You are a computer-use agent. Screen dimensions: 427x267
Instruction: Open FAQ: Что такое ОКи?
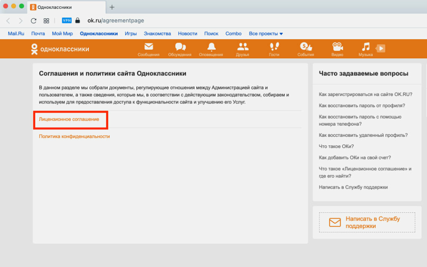pos(337,146)
